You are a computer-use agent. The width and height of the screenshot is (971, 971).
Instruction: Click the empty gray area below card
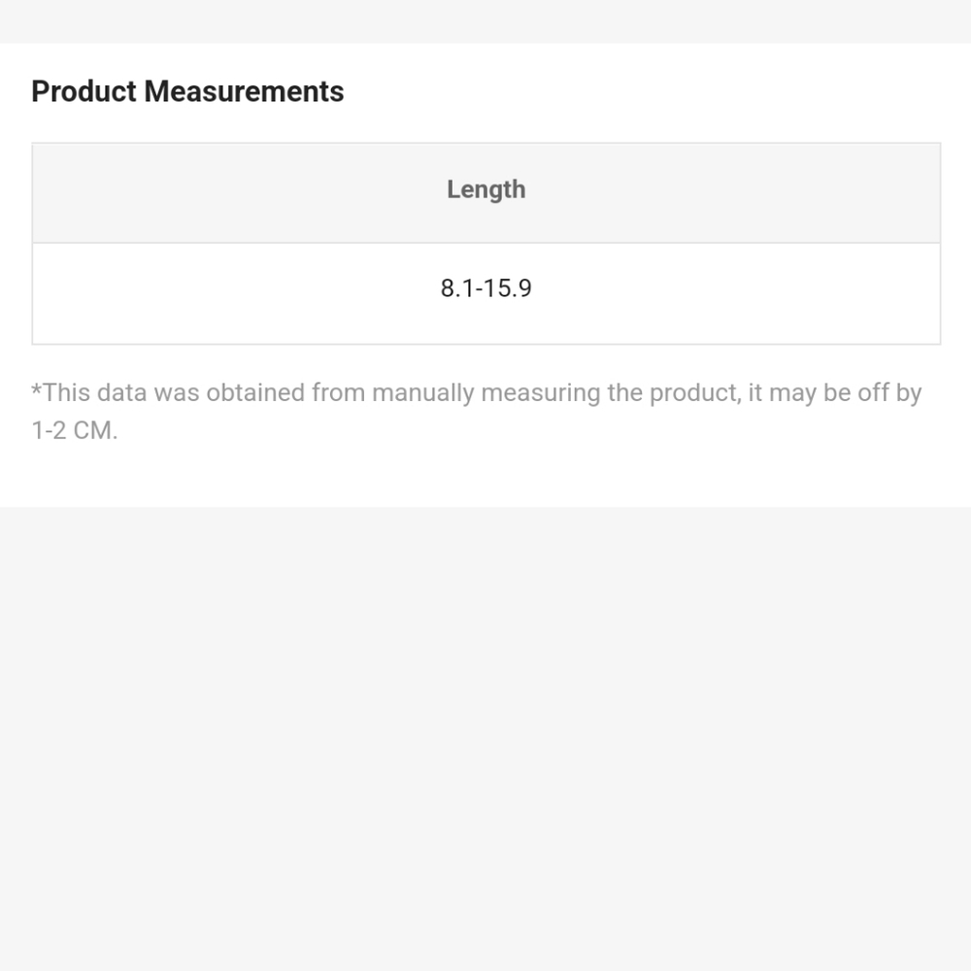pyautogui.click(x=485, y=737)
